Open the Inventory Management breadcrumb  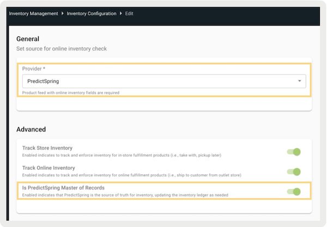(x=33, y=14)
